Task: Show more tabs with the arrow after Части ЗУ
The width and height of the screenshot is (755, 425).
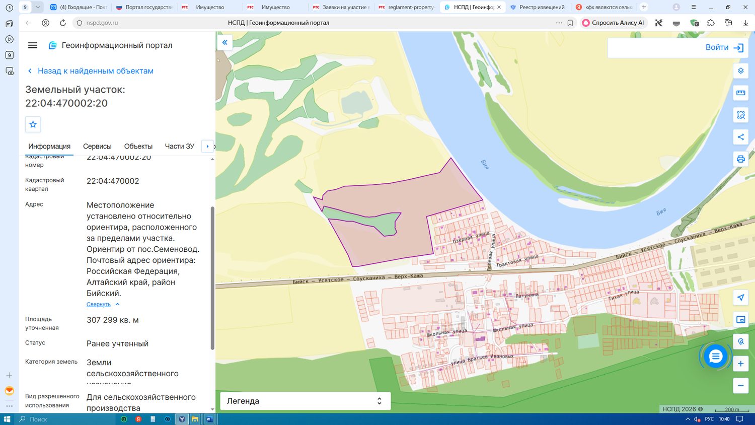Action: (207, 146)
